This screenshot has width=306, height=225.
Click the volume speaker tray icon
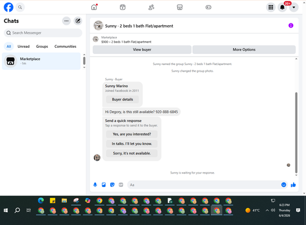[273, 210]
